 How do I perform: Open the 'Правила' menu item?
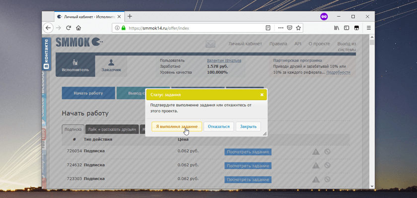pyautogui.click(x=278, y=44)
